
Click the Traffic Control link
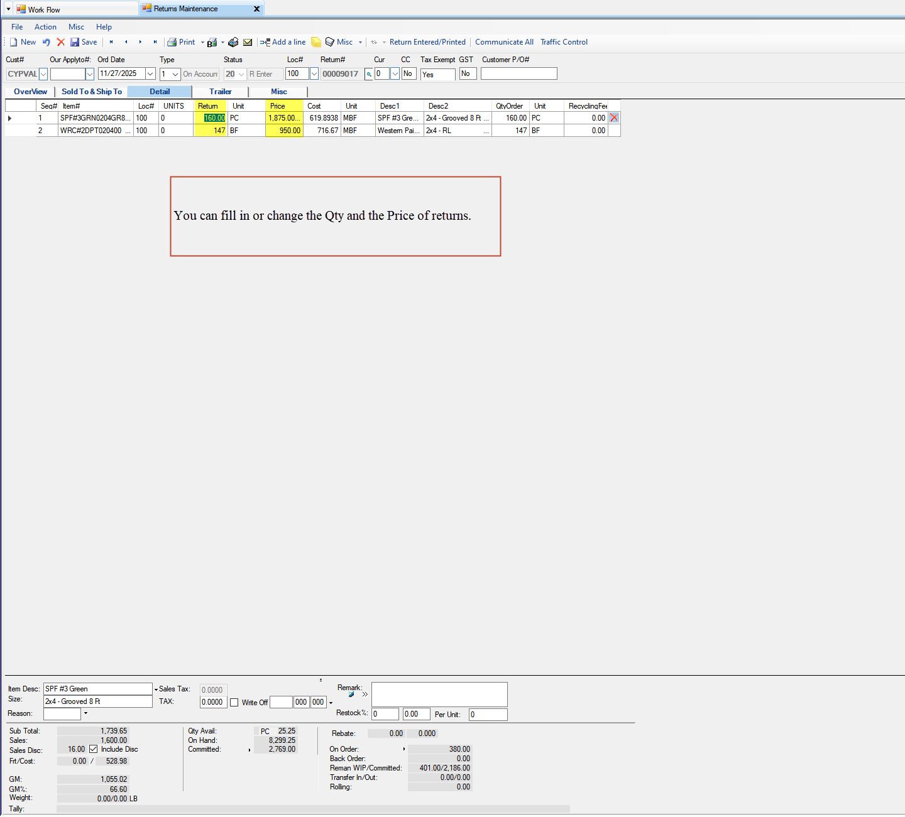click(564, 41)
